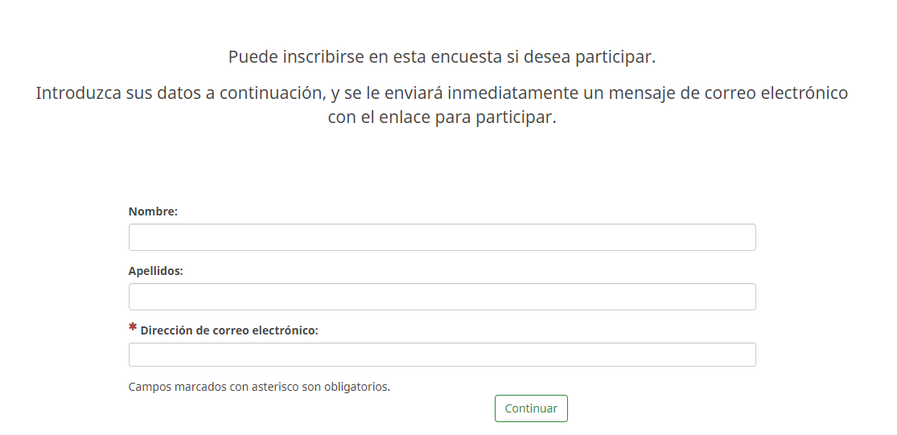Click the "con el enlace para participar." line
897x435 pixels.
[x=442, y=117]
